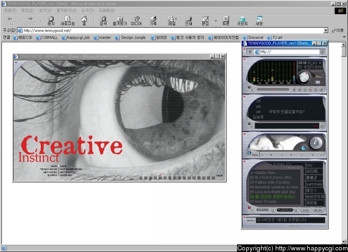Open the master link in the Links bar
This screenshot has width=348, height=252.
point(102,37)
